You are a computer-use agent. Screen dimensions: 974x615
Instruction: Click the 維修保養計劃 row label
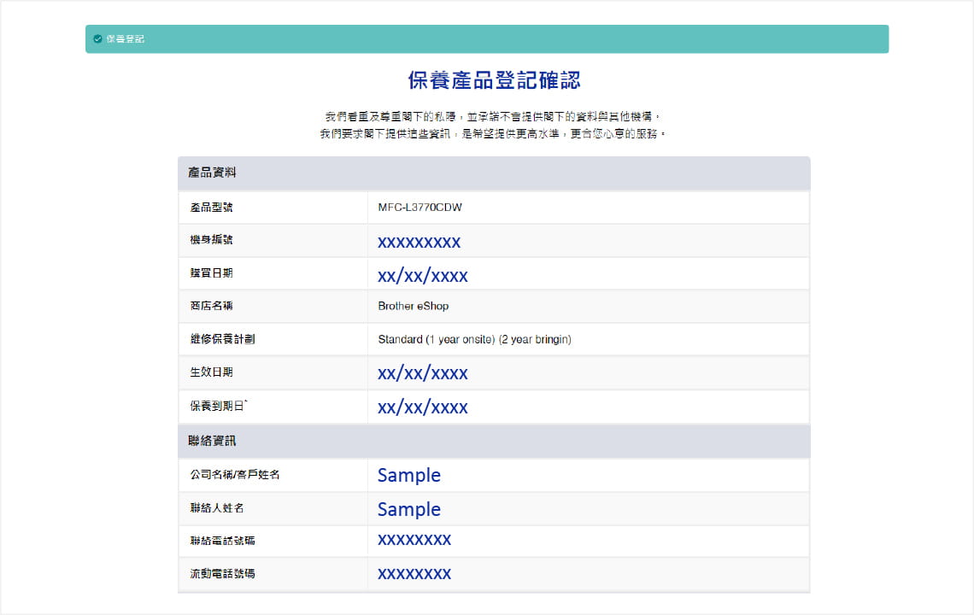(222, 339)
